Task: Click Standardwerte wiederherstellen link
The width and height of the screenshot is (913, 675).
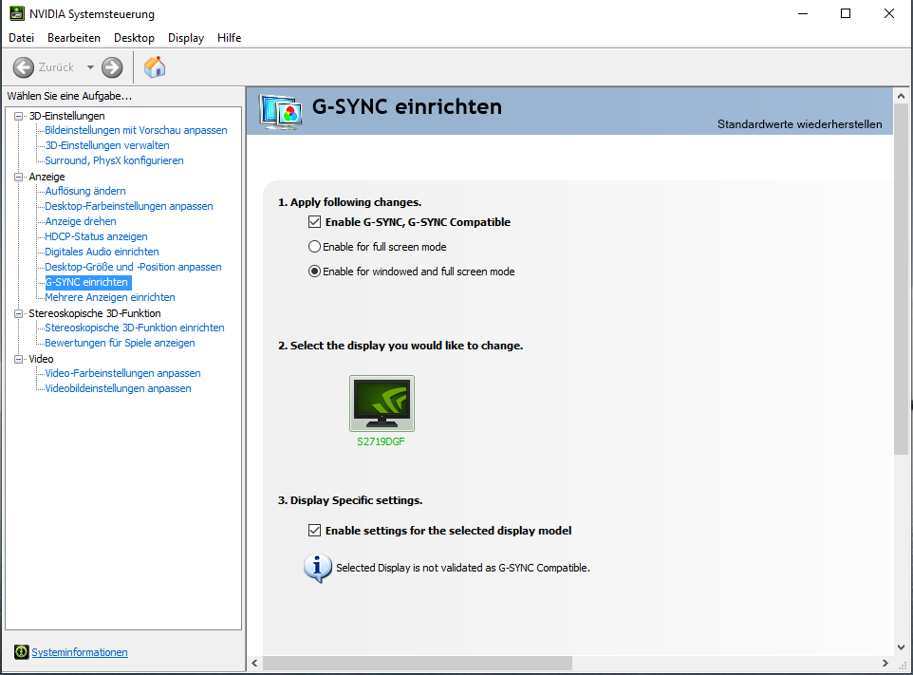Action: point(799,124)
